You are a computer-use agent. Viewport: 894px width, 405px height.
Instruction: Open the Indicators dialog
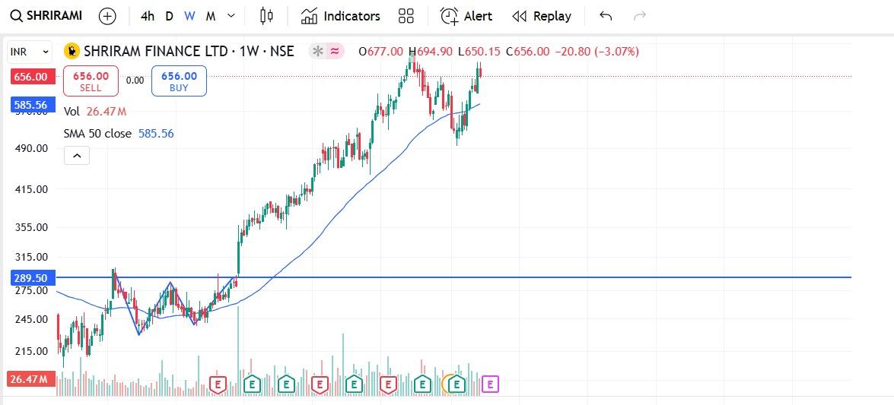pos(340,16)
